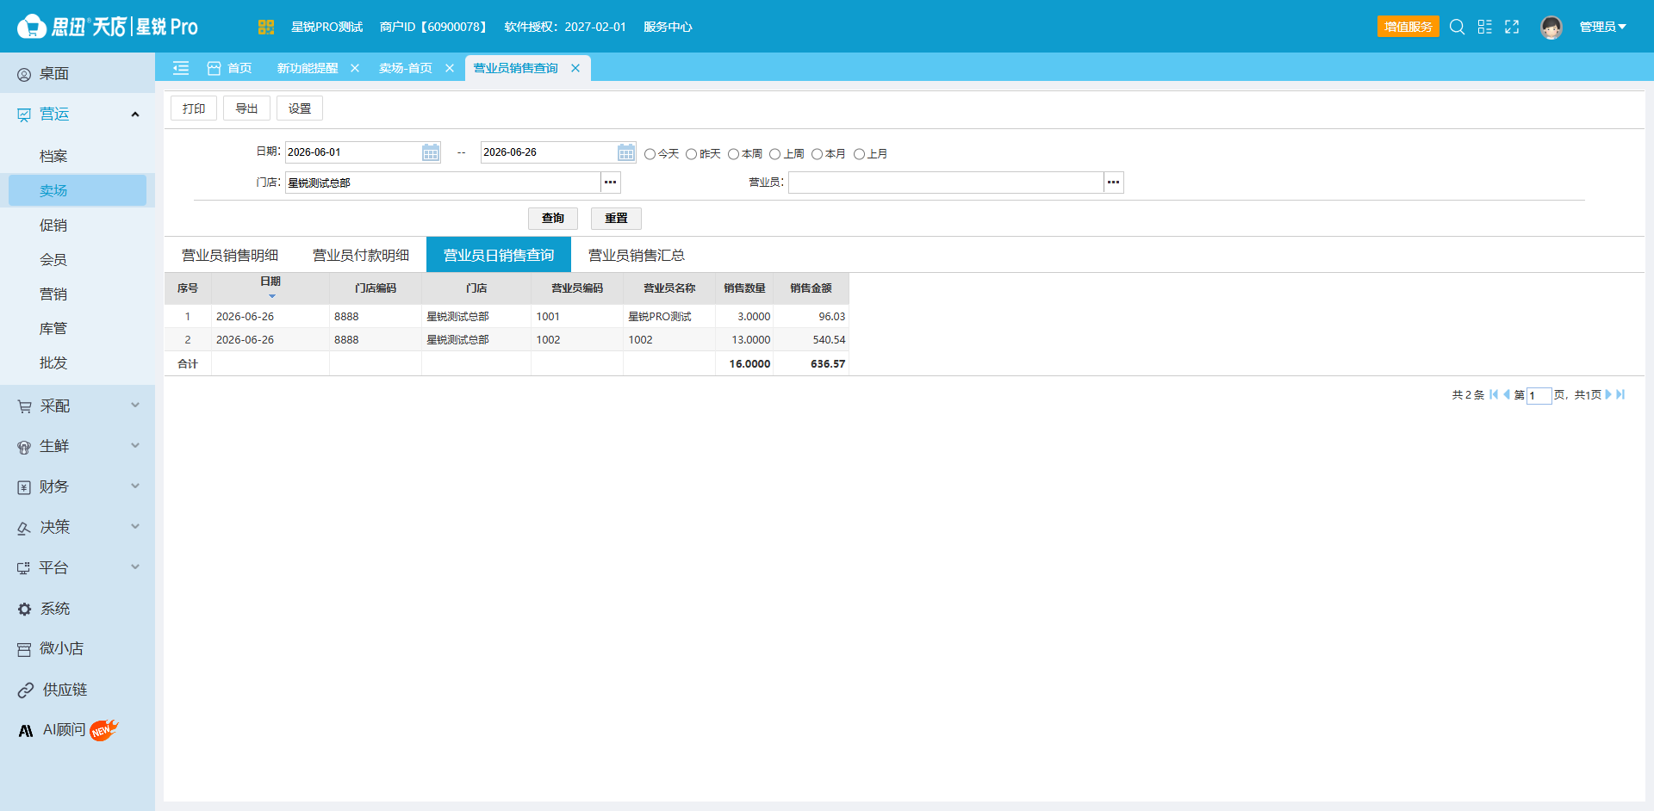This screenshot has width=1654, height=811.
Task: Click the start date input field
Action: pyautogui.click(x=353, y=152)
